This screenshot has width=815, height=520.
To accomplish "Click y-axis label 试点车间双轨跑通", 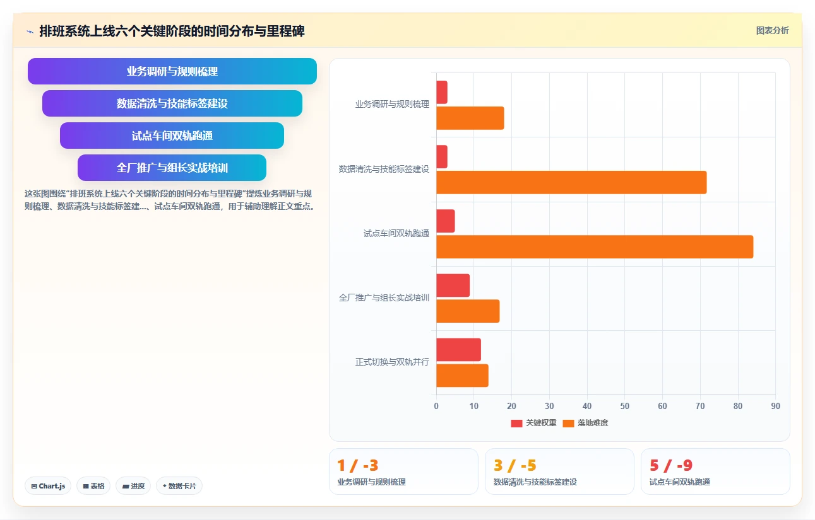I will 396,234.
